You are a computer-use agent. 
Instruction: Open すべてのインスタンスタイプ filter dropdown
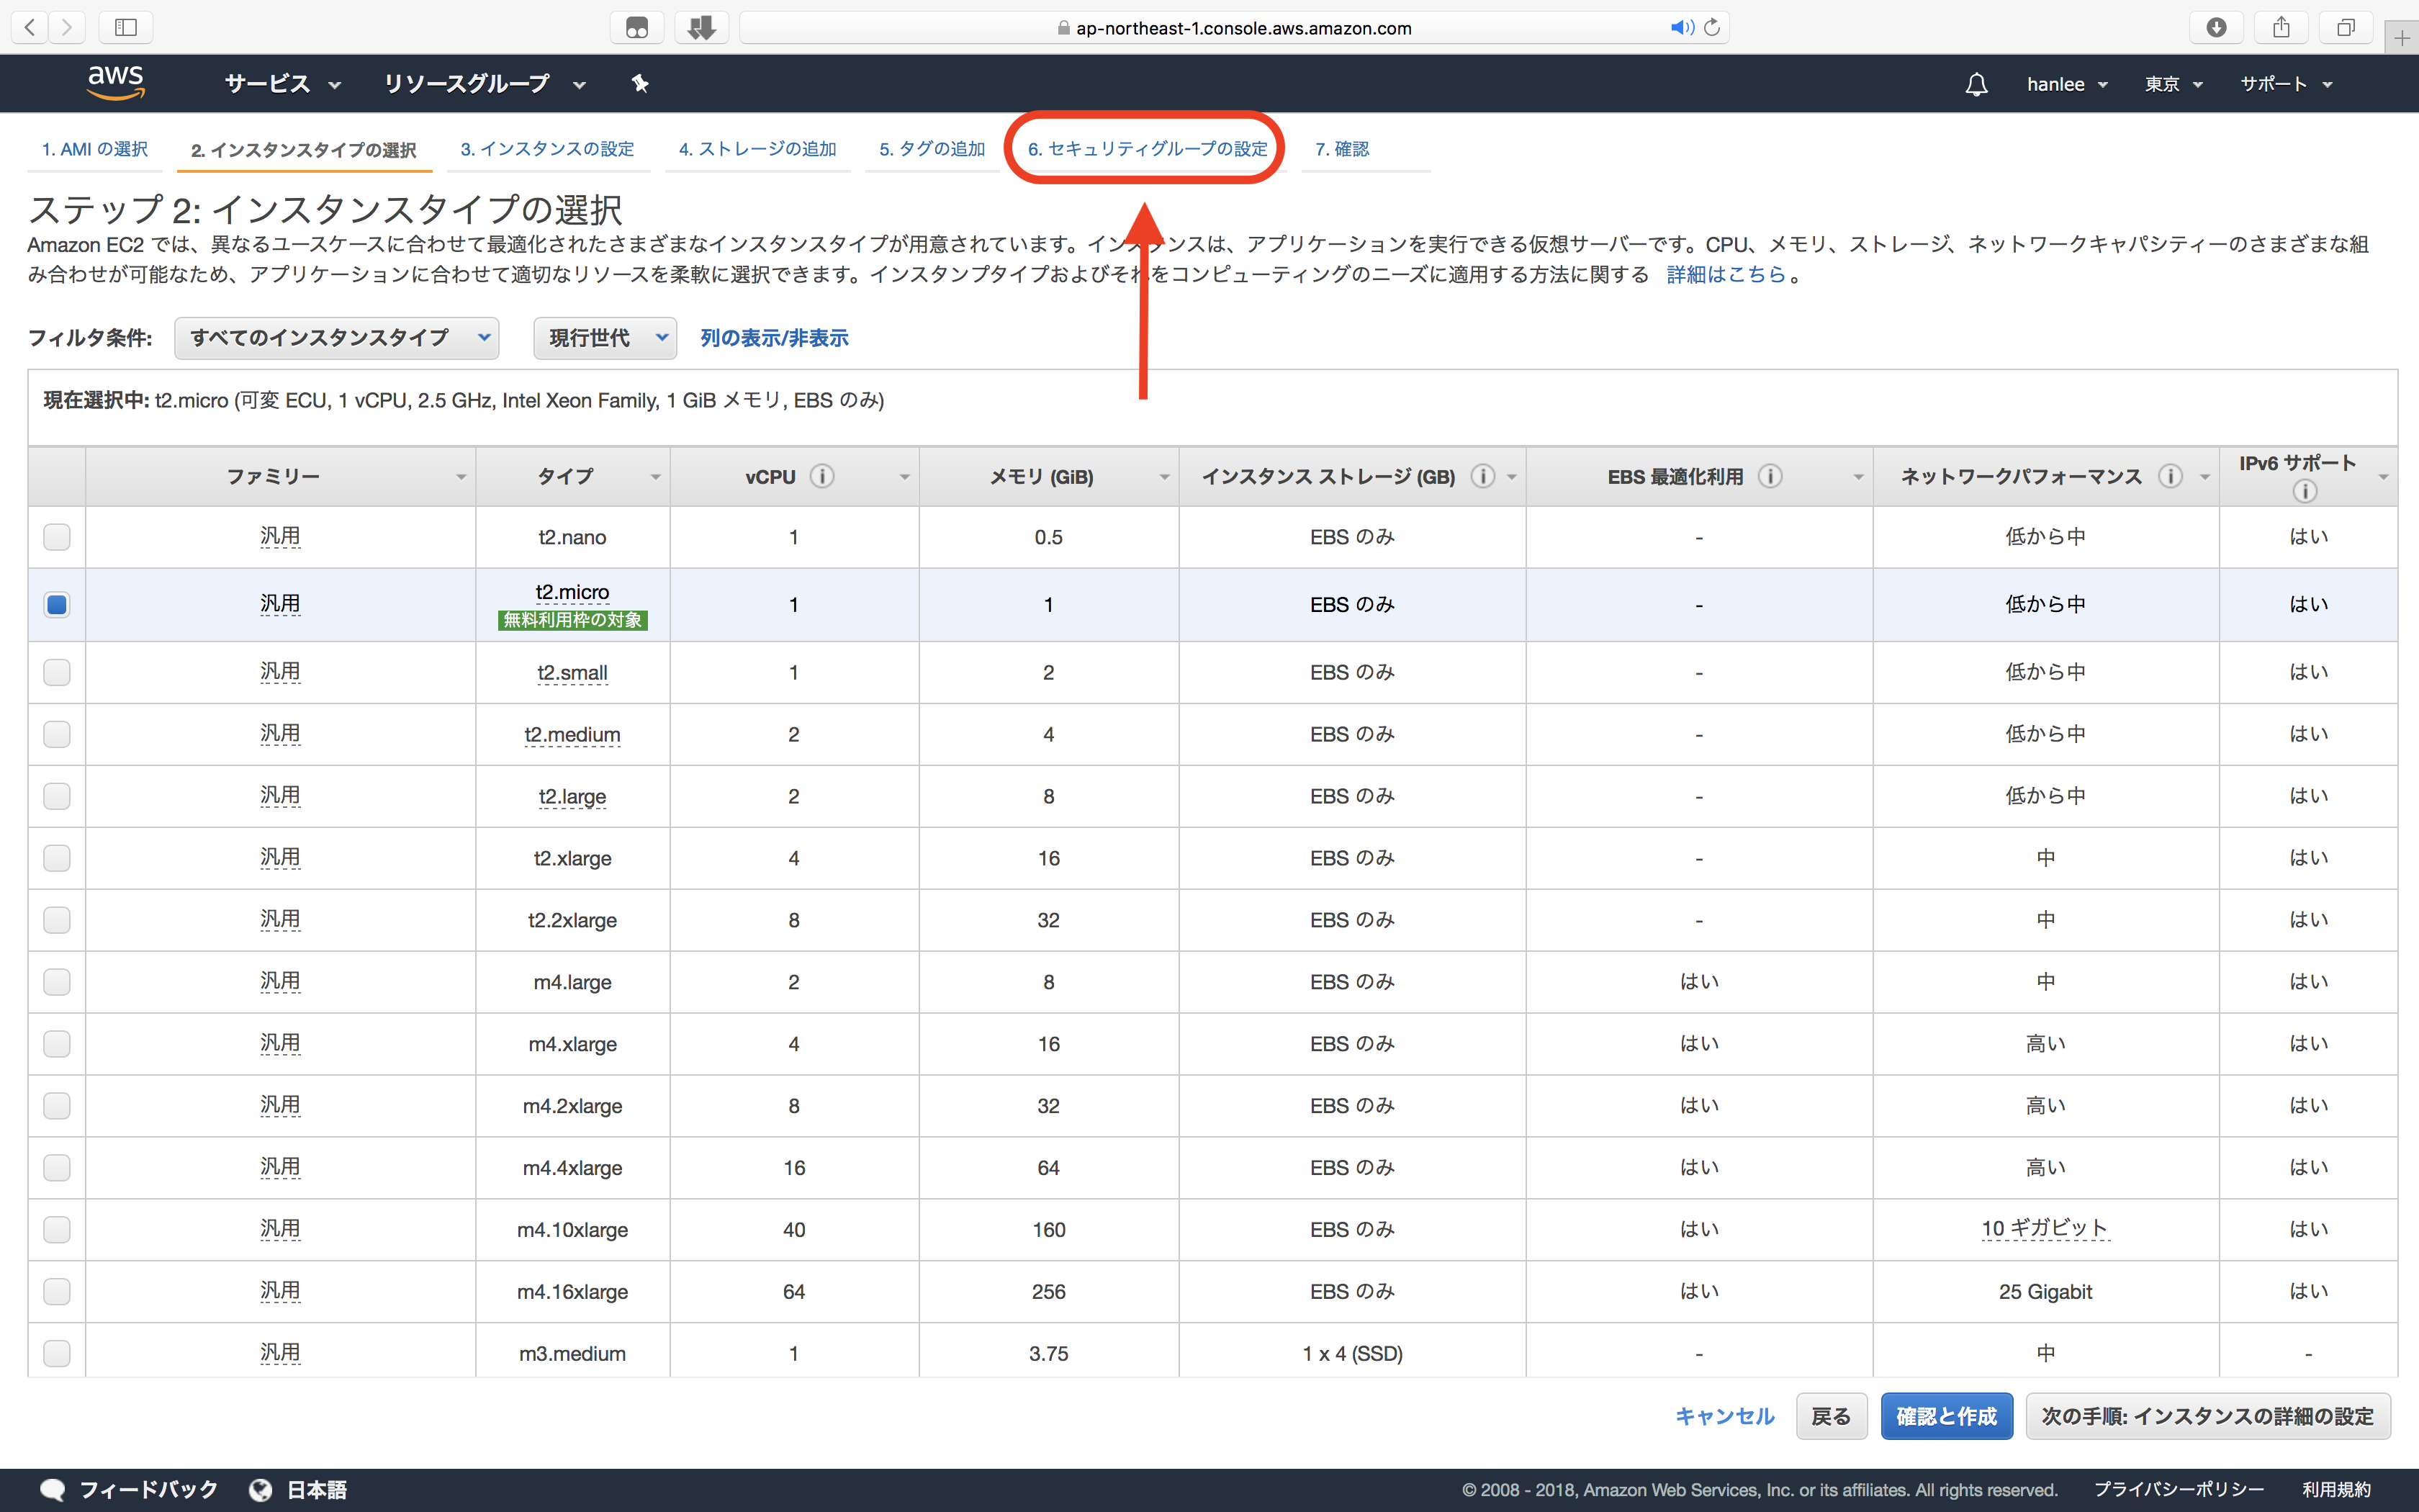pos(337,338)
